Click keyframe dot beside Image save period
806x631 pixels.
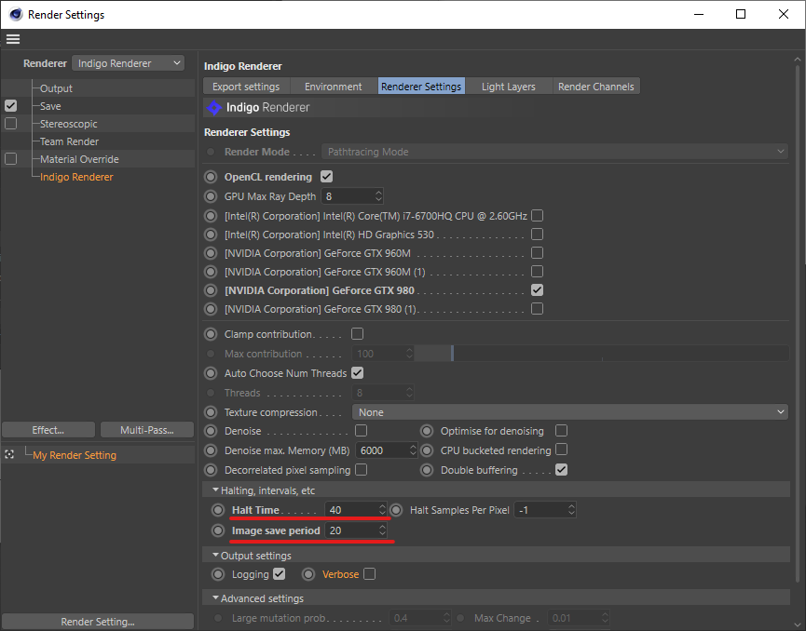click(218, 530)
